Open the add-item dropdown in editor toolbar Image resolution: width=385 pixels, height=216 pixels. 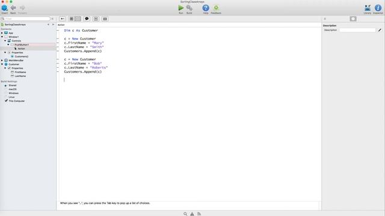63,19
